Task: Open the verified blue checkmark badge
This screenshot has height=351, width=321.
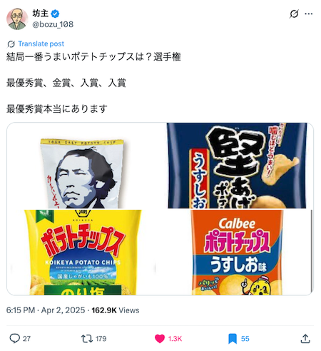Action: click(55, 14)
